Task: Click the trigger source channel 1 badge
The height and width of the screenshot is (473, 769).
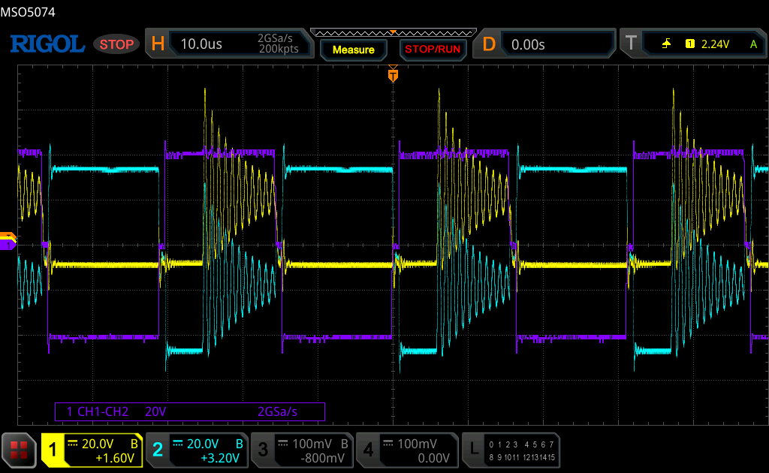Action: pyautogui.click(x=689, y=44)
